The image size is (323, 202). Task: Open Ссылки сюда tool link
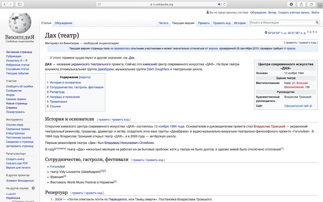(15, 125)
